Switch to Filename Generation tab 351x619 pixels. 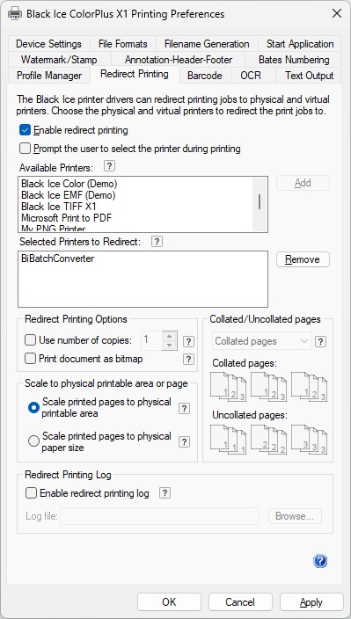pyautogui.click(x=207, y=44)
